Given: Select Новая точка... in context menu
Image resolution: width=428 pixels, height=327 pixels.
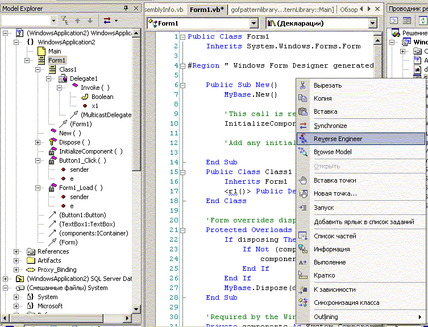Looking at the screenshot, I should click(x=360, y=193).
